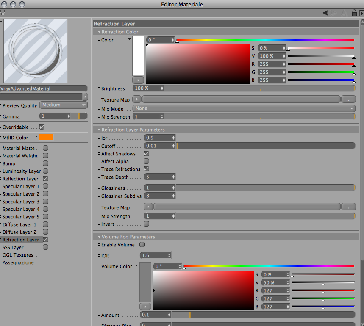This screenshot has width=364, height=326.
Task: Click arrow button under white color swatch
Action: click(x=138, y=80)
